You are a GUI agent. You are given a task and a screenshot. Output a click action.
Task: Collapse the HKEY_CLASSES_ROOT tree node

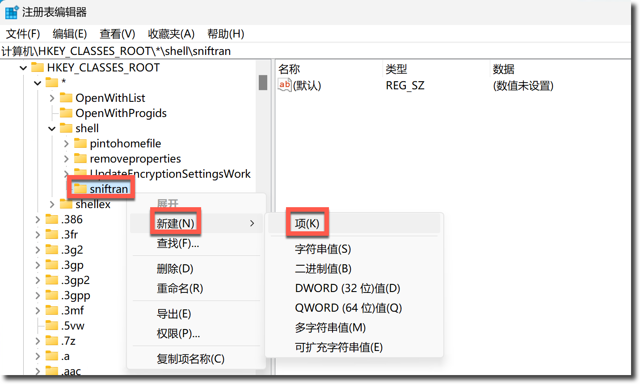(23, 68)
